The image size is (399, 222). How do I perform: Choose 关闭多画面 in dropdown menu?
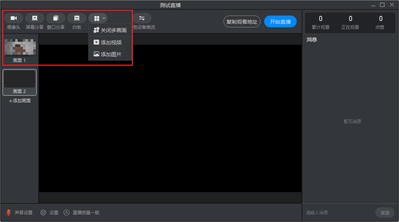coord(110,30)
